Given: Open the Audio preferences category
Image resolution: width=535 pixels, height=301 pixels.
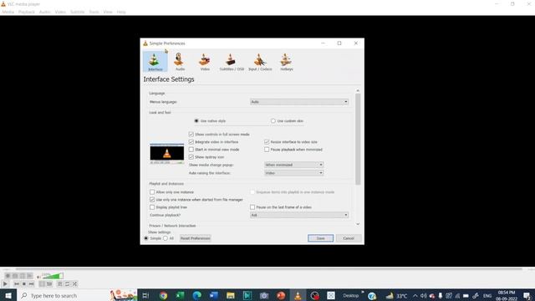Looking at the screenshot, I should coord(180,61).
